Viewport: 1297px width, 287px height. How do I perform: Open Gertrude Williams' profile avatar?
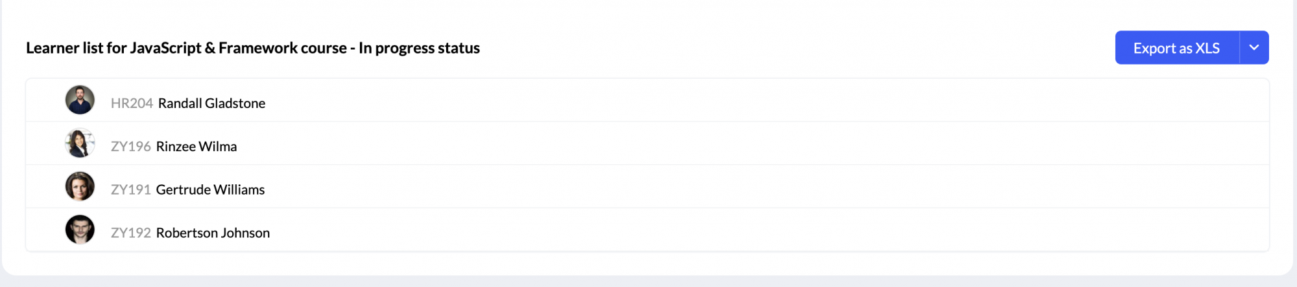(80, 187)
